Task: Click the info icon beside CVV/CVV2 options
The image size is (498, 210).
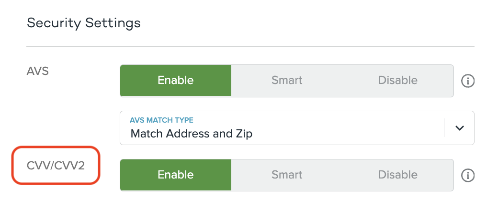Action: (467, 176)
